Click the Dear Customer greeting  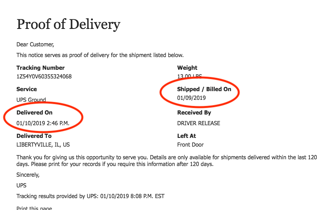click(35, 44)
